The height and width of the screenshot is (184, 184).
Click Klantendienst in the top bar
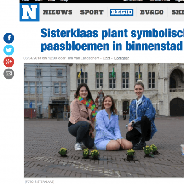(132, 0)
